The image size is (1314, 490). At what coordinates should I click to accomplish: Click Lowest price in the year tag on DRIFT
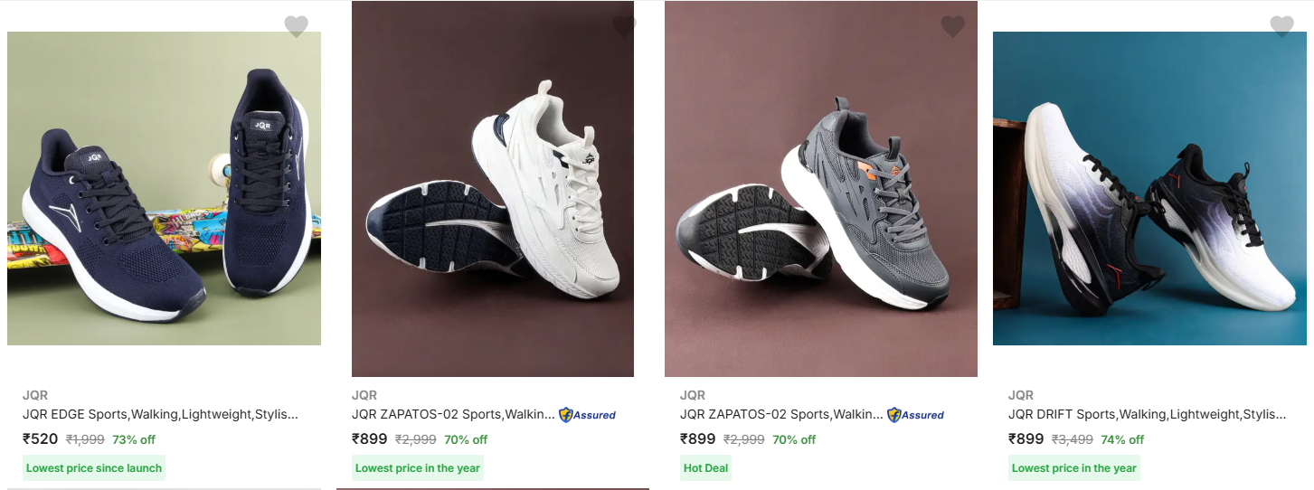click(x=1074, y=468)
